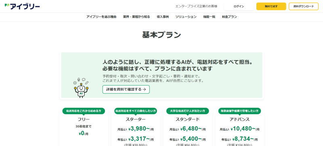Open エンタープライズ企業のお客様 link

[196, 6]
